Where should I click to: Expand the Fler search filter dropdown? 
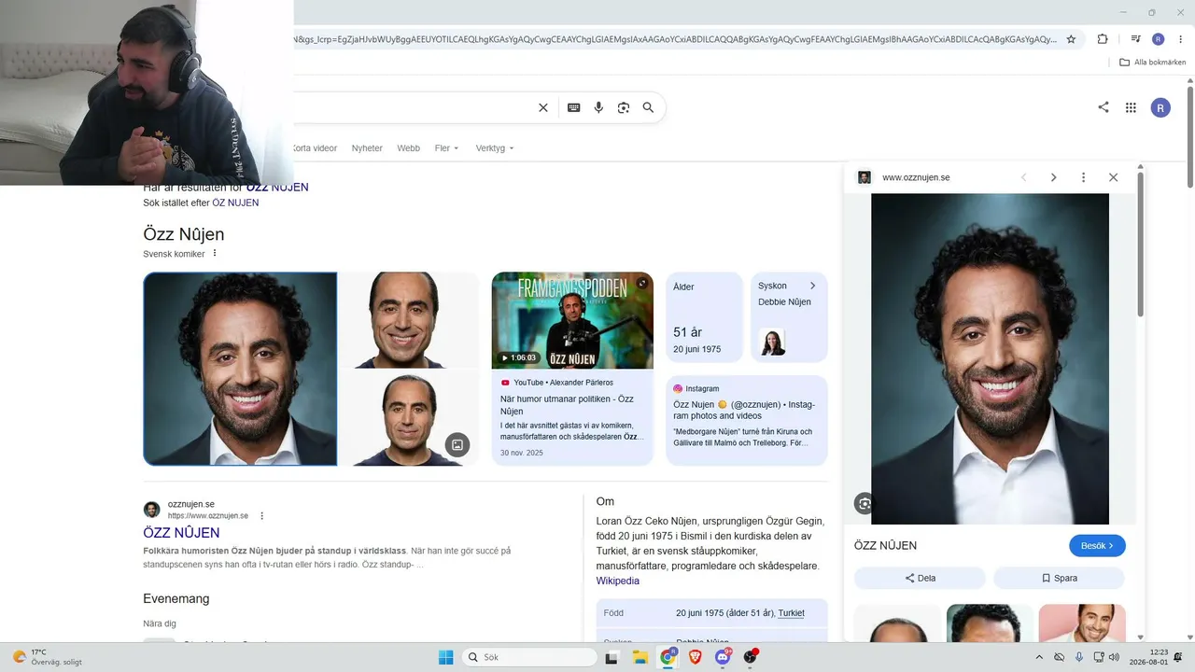click(x=447, y=148)
